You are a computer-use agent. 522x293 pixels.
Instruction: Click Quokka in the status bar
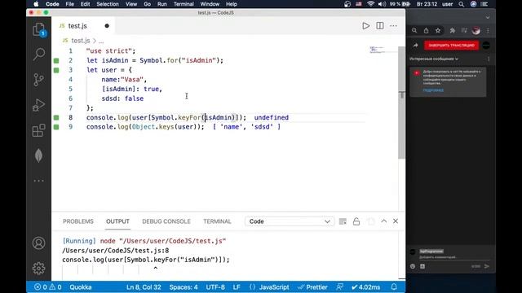coord(81,287)
